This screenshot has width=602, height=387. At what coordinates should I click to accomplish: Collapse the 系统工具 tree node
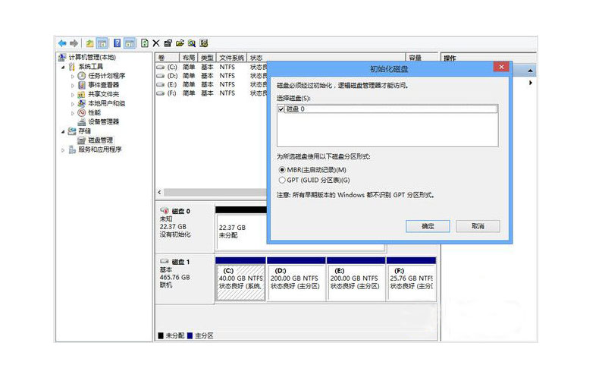click(63, 67)
